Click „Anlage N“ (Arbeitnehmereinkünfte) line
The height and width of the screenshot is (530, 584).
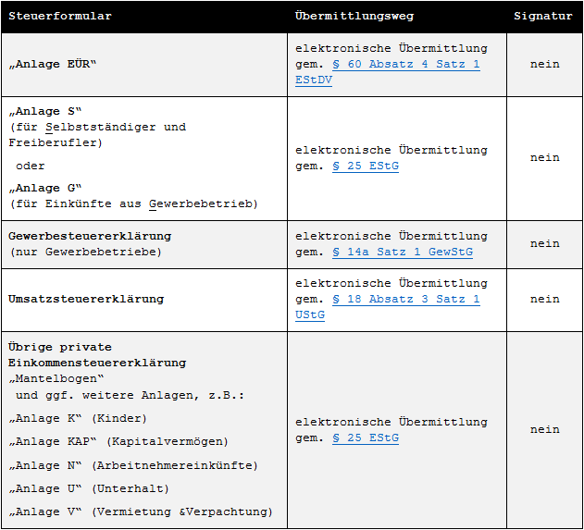(x=133, y=465)
